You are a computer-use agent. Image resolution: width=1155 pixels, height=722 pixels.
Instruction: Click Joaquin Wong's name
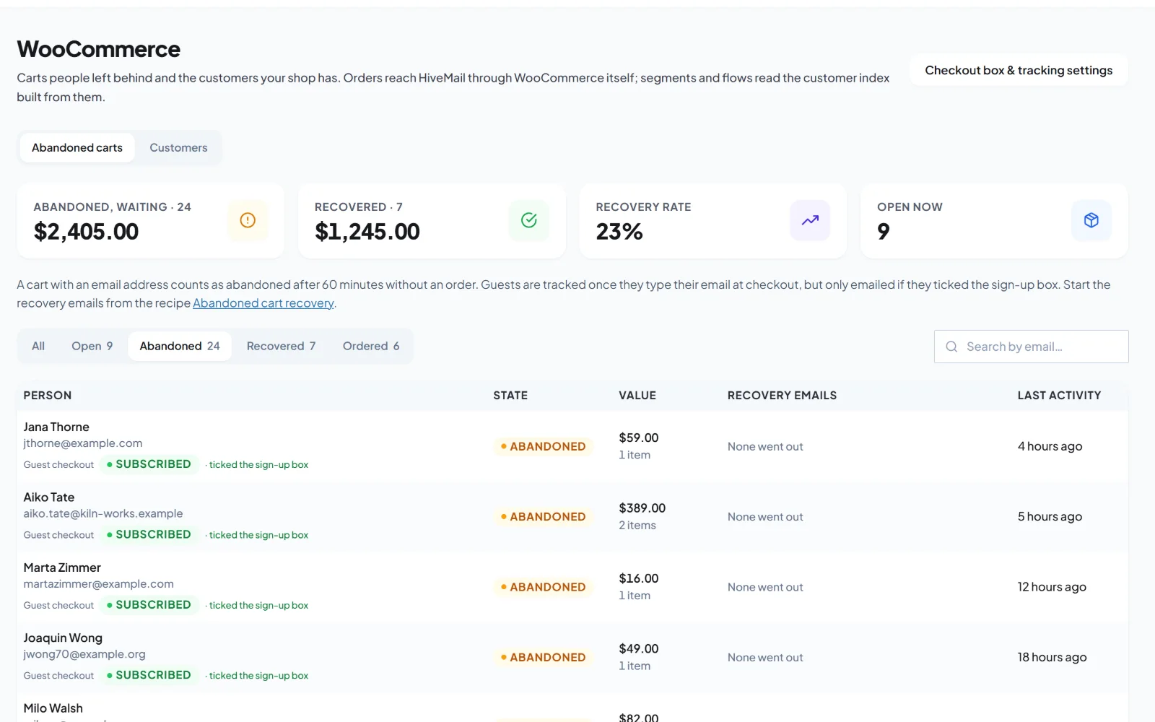click(x=63, y=638)
